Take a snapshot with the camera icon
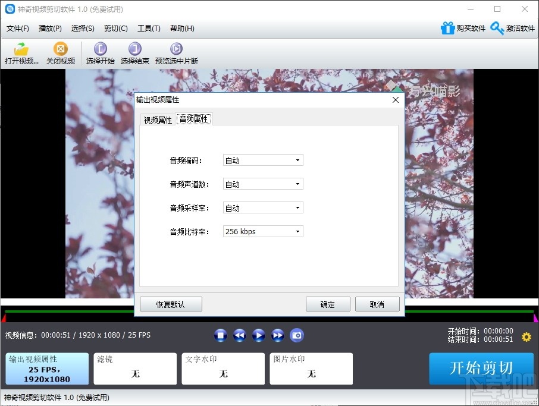 [x=296, y=335]
